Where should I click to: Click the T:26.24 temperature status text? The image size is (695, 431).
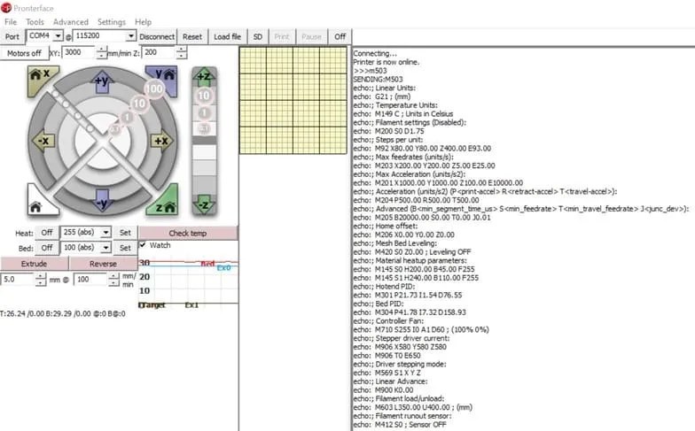pyautogui.click(x=63, y=313)
